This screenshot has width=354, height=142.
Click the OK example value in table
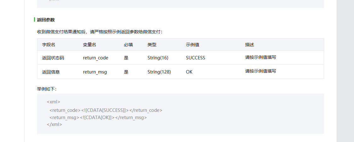coord(189,72)
